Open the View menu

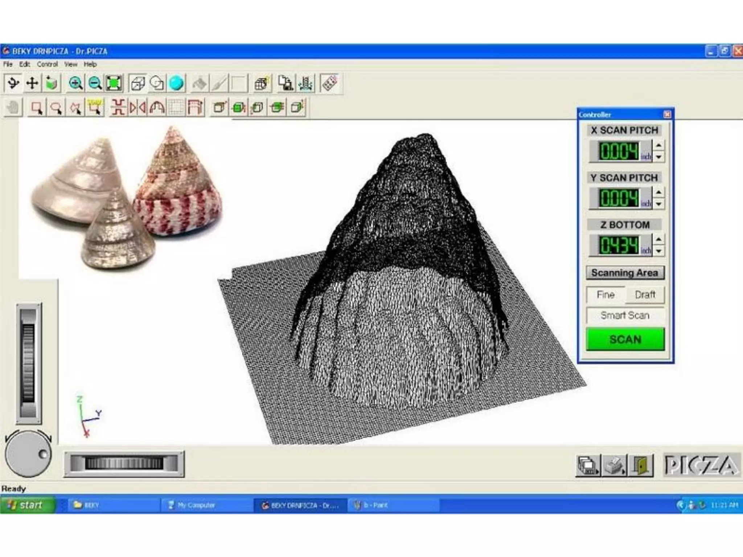[x=71, y=64]
